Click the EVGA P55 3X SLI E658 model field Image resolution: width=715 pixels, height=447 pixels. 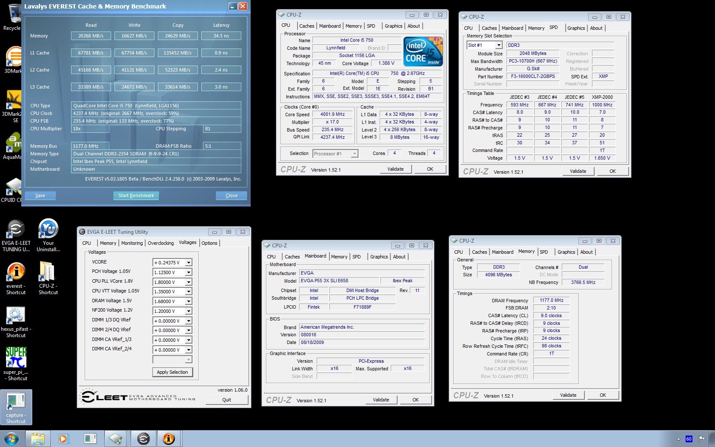tap(339, 281)
